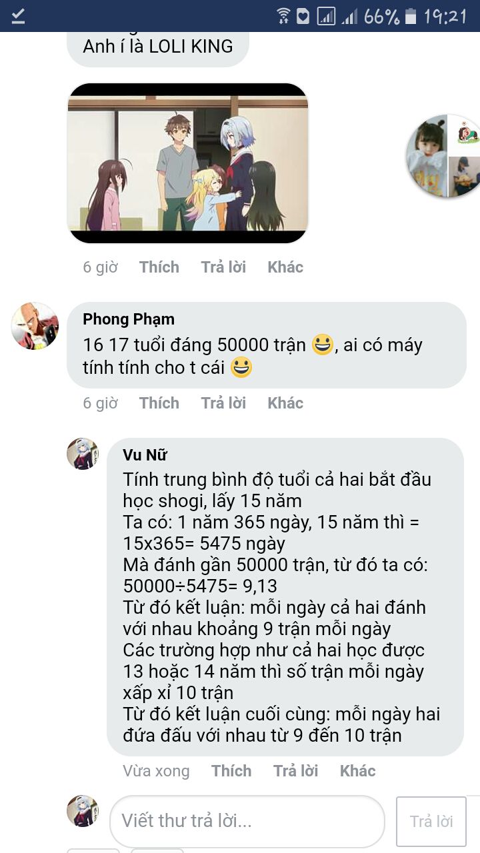Tap the checkmark notification icon in status bar

pyautogui.click(x=18, y=15)
